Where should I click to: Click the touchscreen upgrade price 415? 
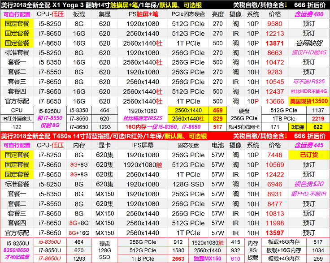[235, 242]
